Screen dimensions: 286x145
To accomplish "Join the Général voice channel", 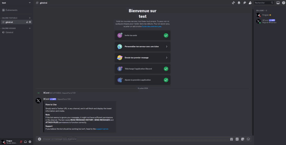I will [9, 32].
